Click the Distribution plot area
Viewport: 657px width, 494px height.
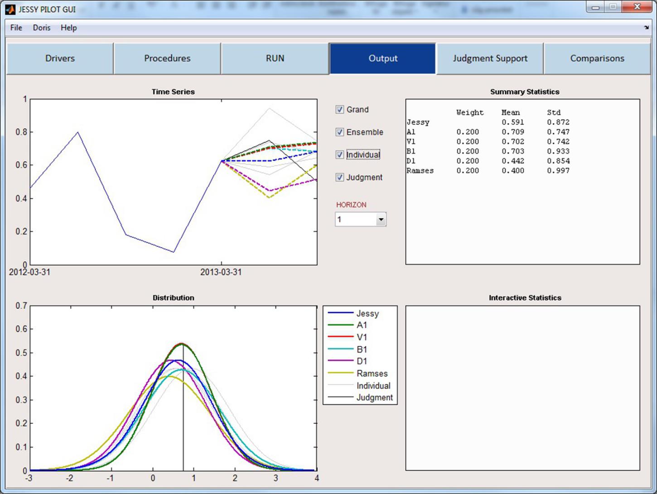(174, 388)
